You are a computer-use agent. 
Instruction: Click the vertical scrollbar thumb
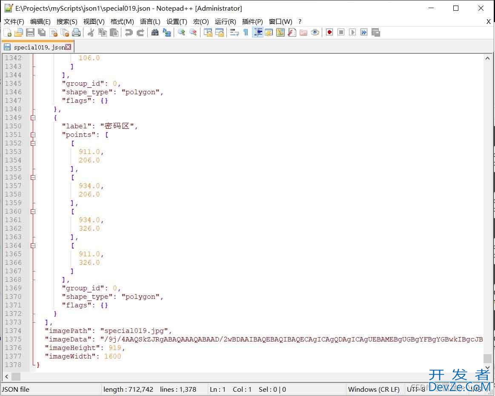[x=487, y=359]
